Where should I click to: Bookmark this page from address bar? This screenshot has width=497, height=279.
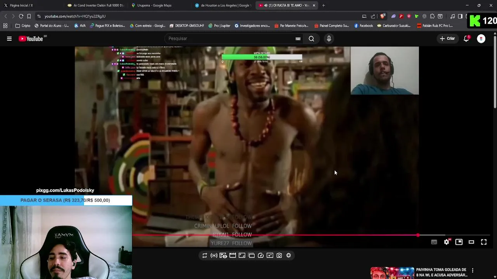[29, 16]
